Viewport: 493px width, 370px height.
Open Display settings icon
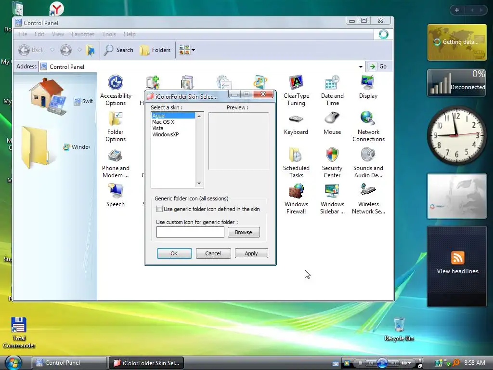pos(368,87)
